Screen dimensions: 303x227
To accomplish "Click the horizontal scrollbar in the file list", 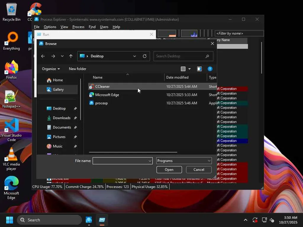I will (x=133, y=152).
